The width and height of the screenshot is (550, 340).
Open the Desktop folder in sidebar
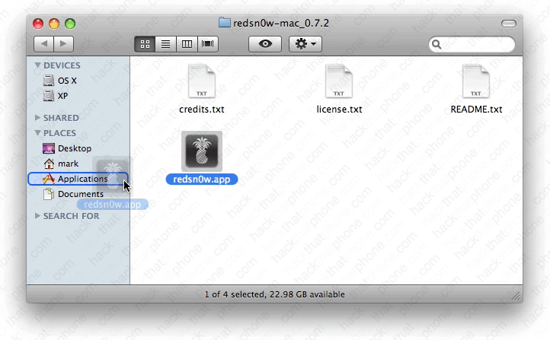pos(74,148)
